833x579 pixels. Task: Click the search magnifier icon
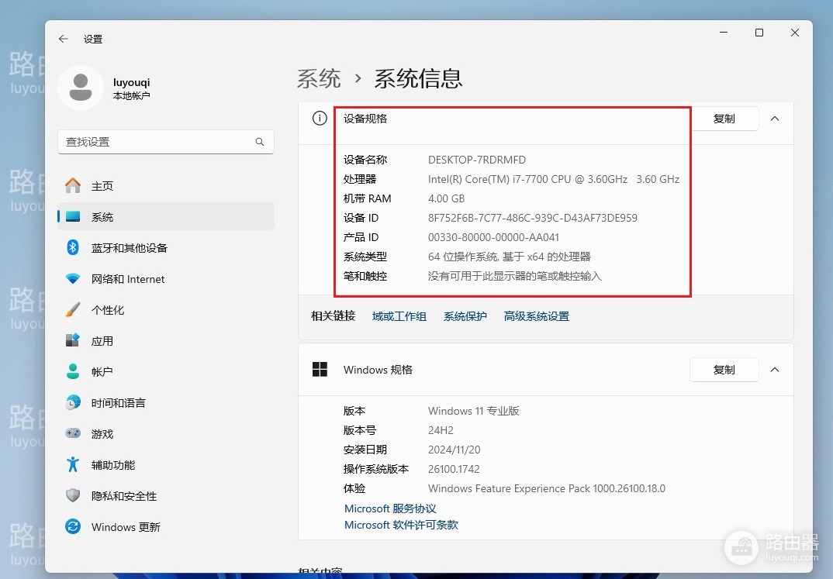tap(260, 142)
